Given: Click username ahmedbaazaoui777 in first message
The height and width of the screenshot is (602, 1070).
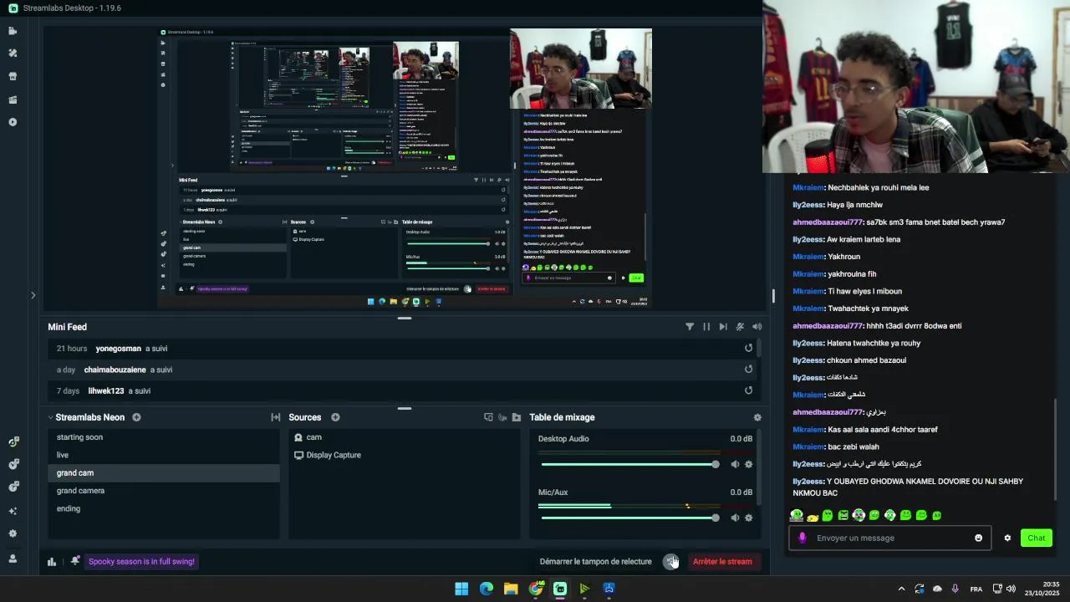Looking at the screenshot, I should pos(828,222).
